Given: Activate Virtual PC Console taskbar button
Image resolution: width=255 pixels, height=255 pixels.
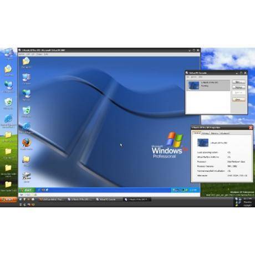Looking at the screenshot, I should point(106,200).
